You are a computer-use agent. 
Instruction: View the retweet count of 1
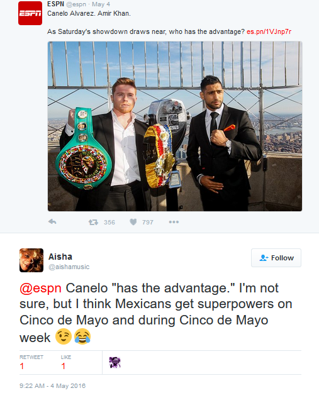(x=22, y=366)
